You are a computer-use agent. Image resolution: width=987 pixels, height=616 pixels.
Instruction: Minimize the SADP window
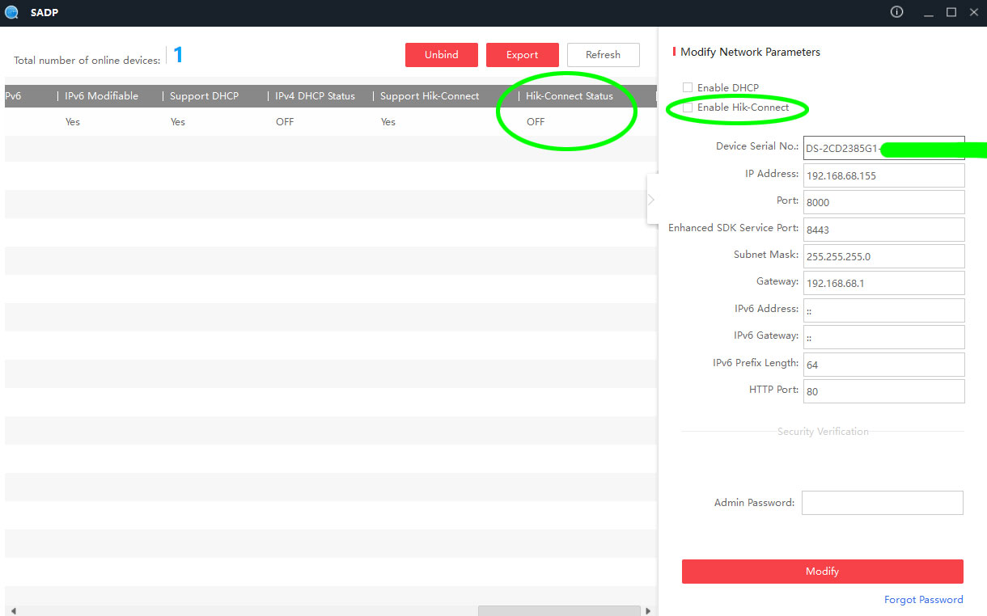[x=929, y=12]
